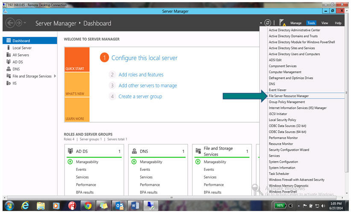
Task: Click File and Storage Manageability status icon
Action: pyautogui.click(x=198, y=161)
